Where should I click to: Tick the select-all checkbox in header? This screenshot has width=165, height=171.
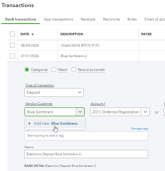(12, 34)
